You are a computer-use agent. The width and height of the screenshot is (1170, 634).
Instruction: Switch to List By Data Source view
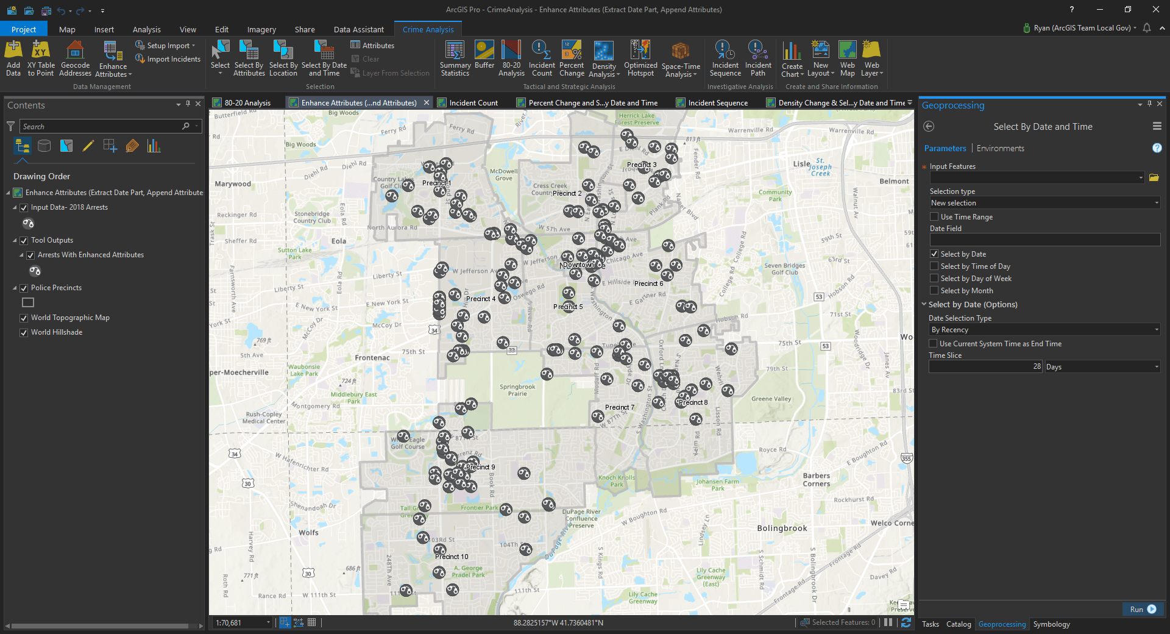point(44,146)
